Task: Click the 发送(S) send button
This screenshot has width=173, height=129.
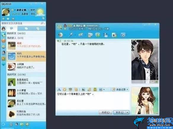Action: (x=120, y=112)
